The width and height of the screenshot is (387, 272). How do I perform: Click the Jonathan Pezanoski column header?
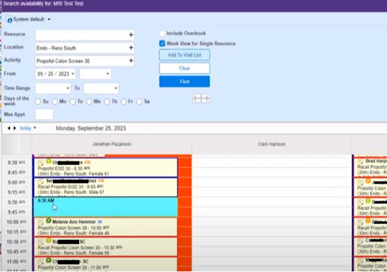[112, 144]
